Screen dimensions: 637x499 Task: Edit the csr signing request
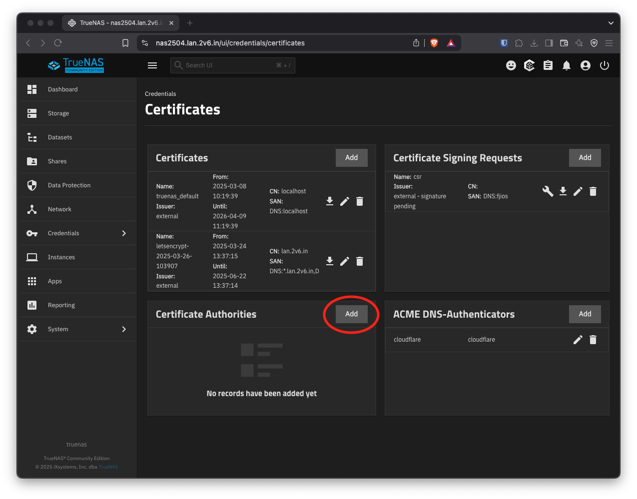pyautogui.click(x=578, y=191)
